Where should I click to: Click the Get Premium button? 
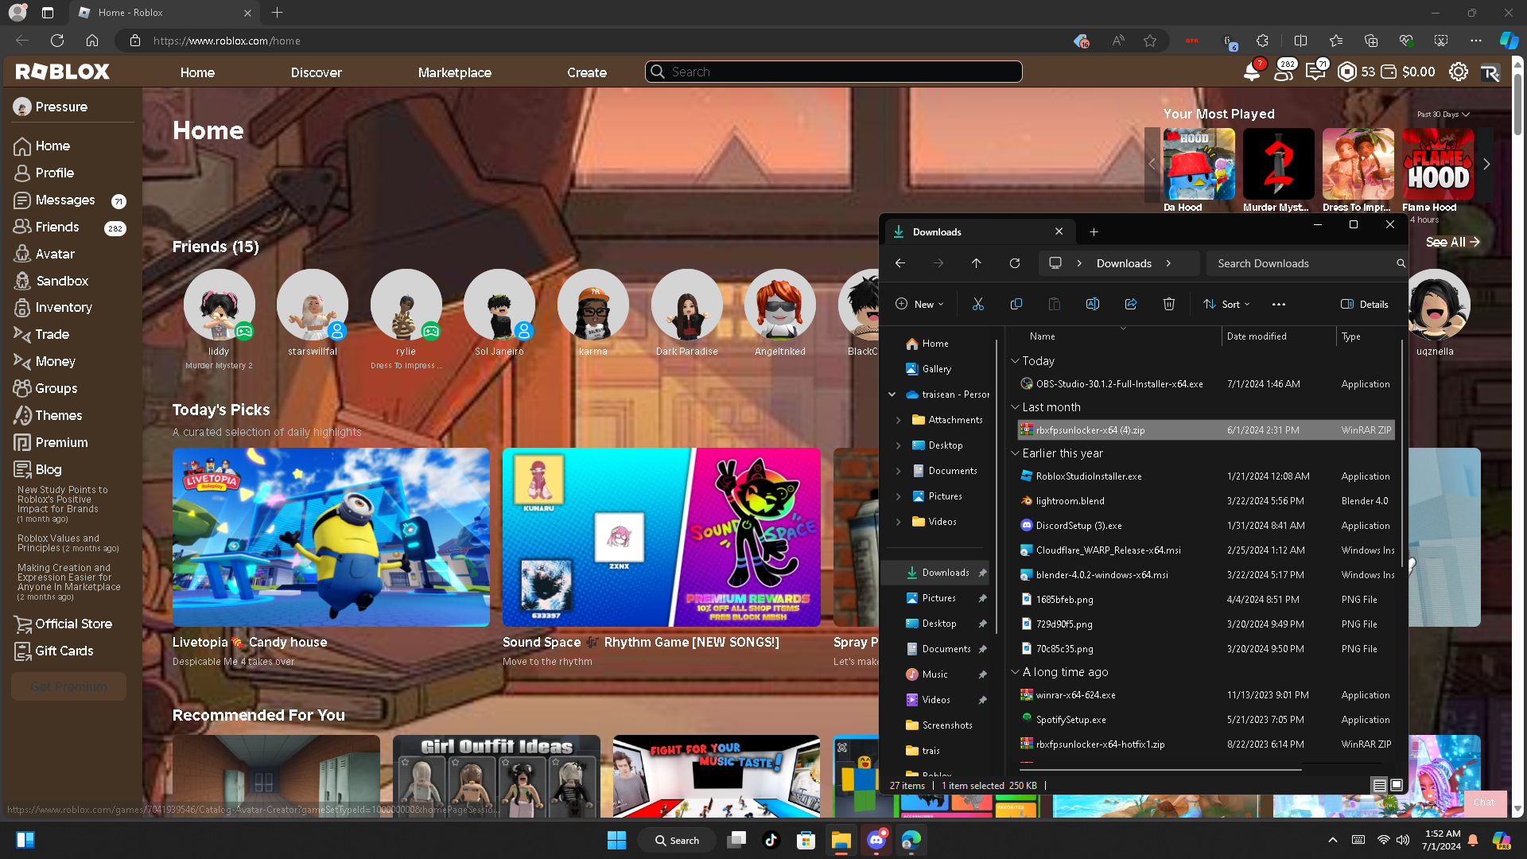pyautogui.click(x=69, y=686)
